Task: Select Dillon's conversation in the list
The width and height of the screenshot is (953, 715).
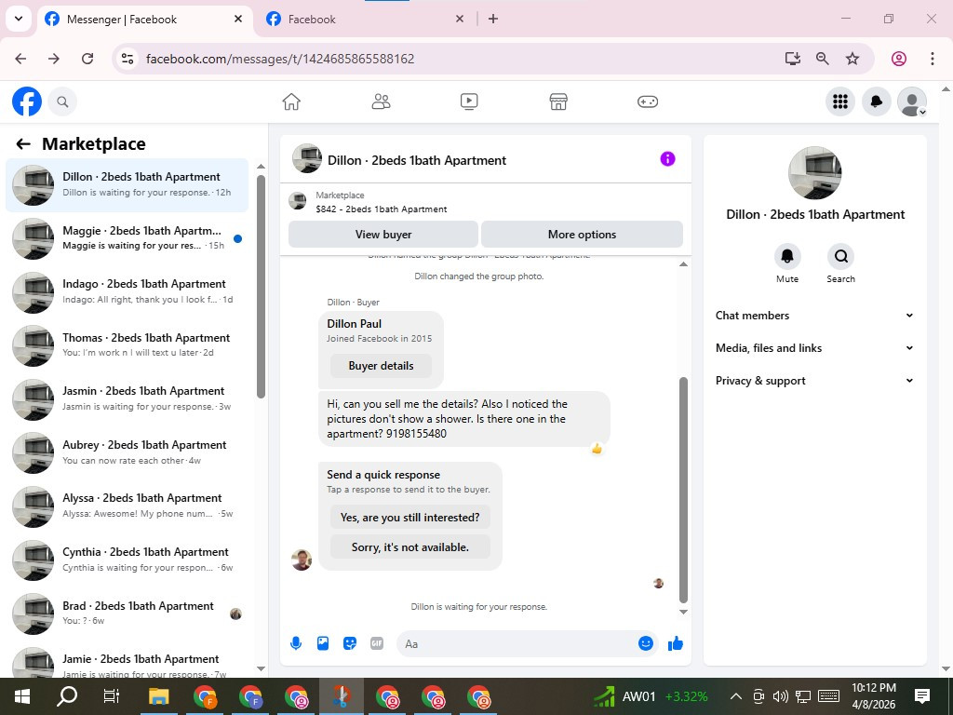Action: coord(127,185)
